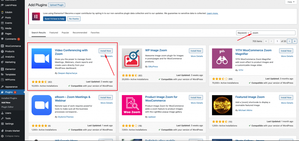Click the Tools wrench icon
This screenshot has width=299, height=141.
tap(2, 118)
